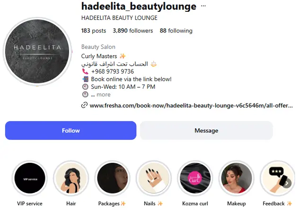Expand the bio with the more link
The width and height of the screenshot is (298, 210).
[x=104, y=94]
